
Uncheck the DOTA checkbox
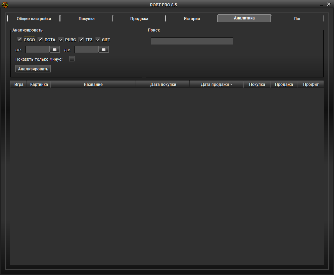(x=40, y=40)
